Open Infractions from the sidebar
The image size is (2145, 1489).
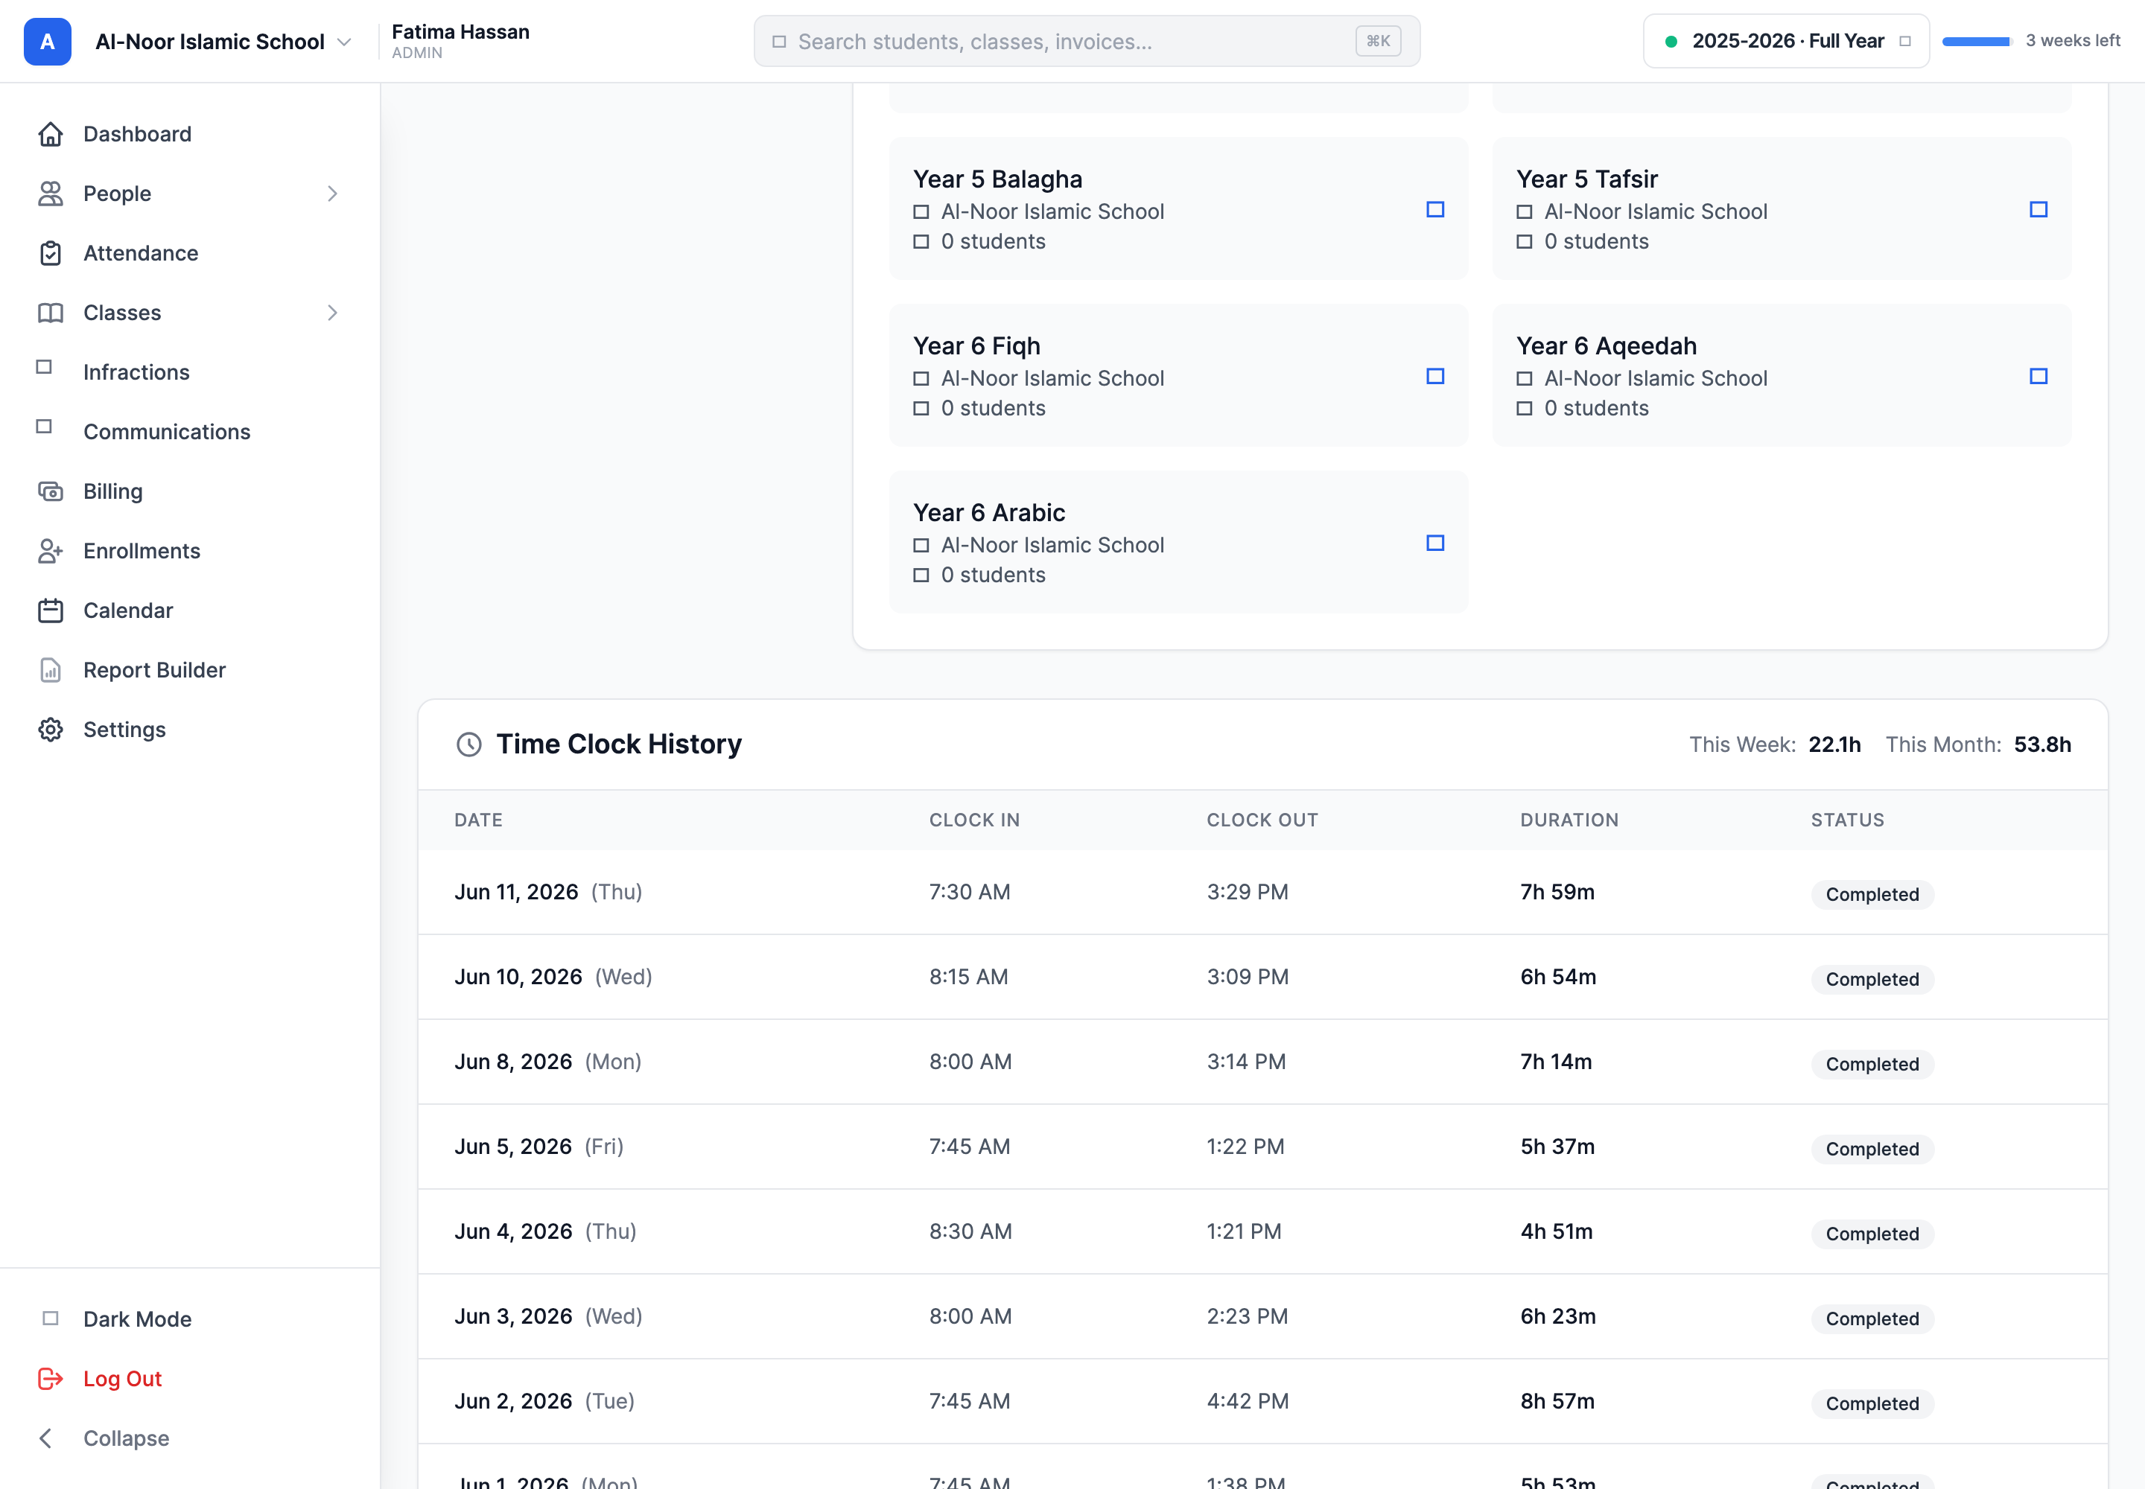click(x=136, y=373)
